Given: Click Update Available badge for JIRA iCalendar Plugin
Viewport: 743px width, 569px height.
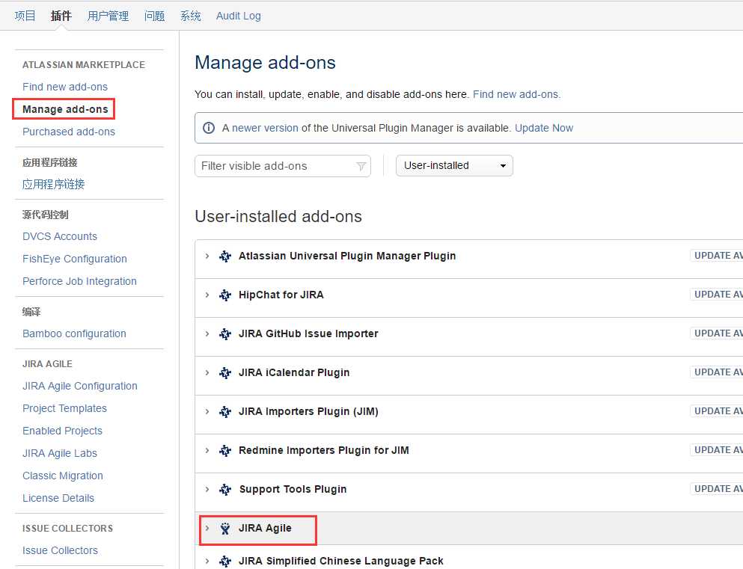Looking at the screenshot, I should [x=717, y=372].
